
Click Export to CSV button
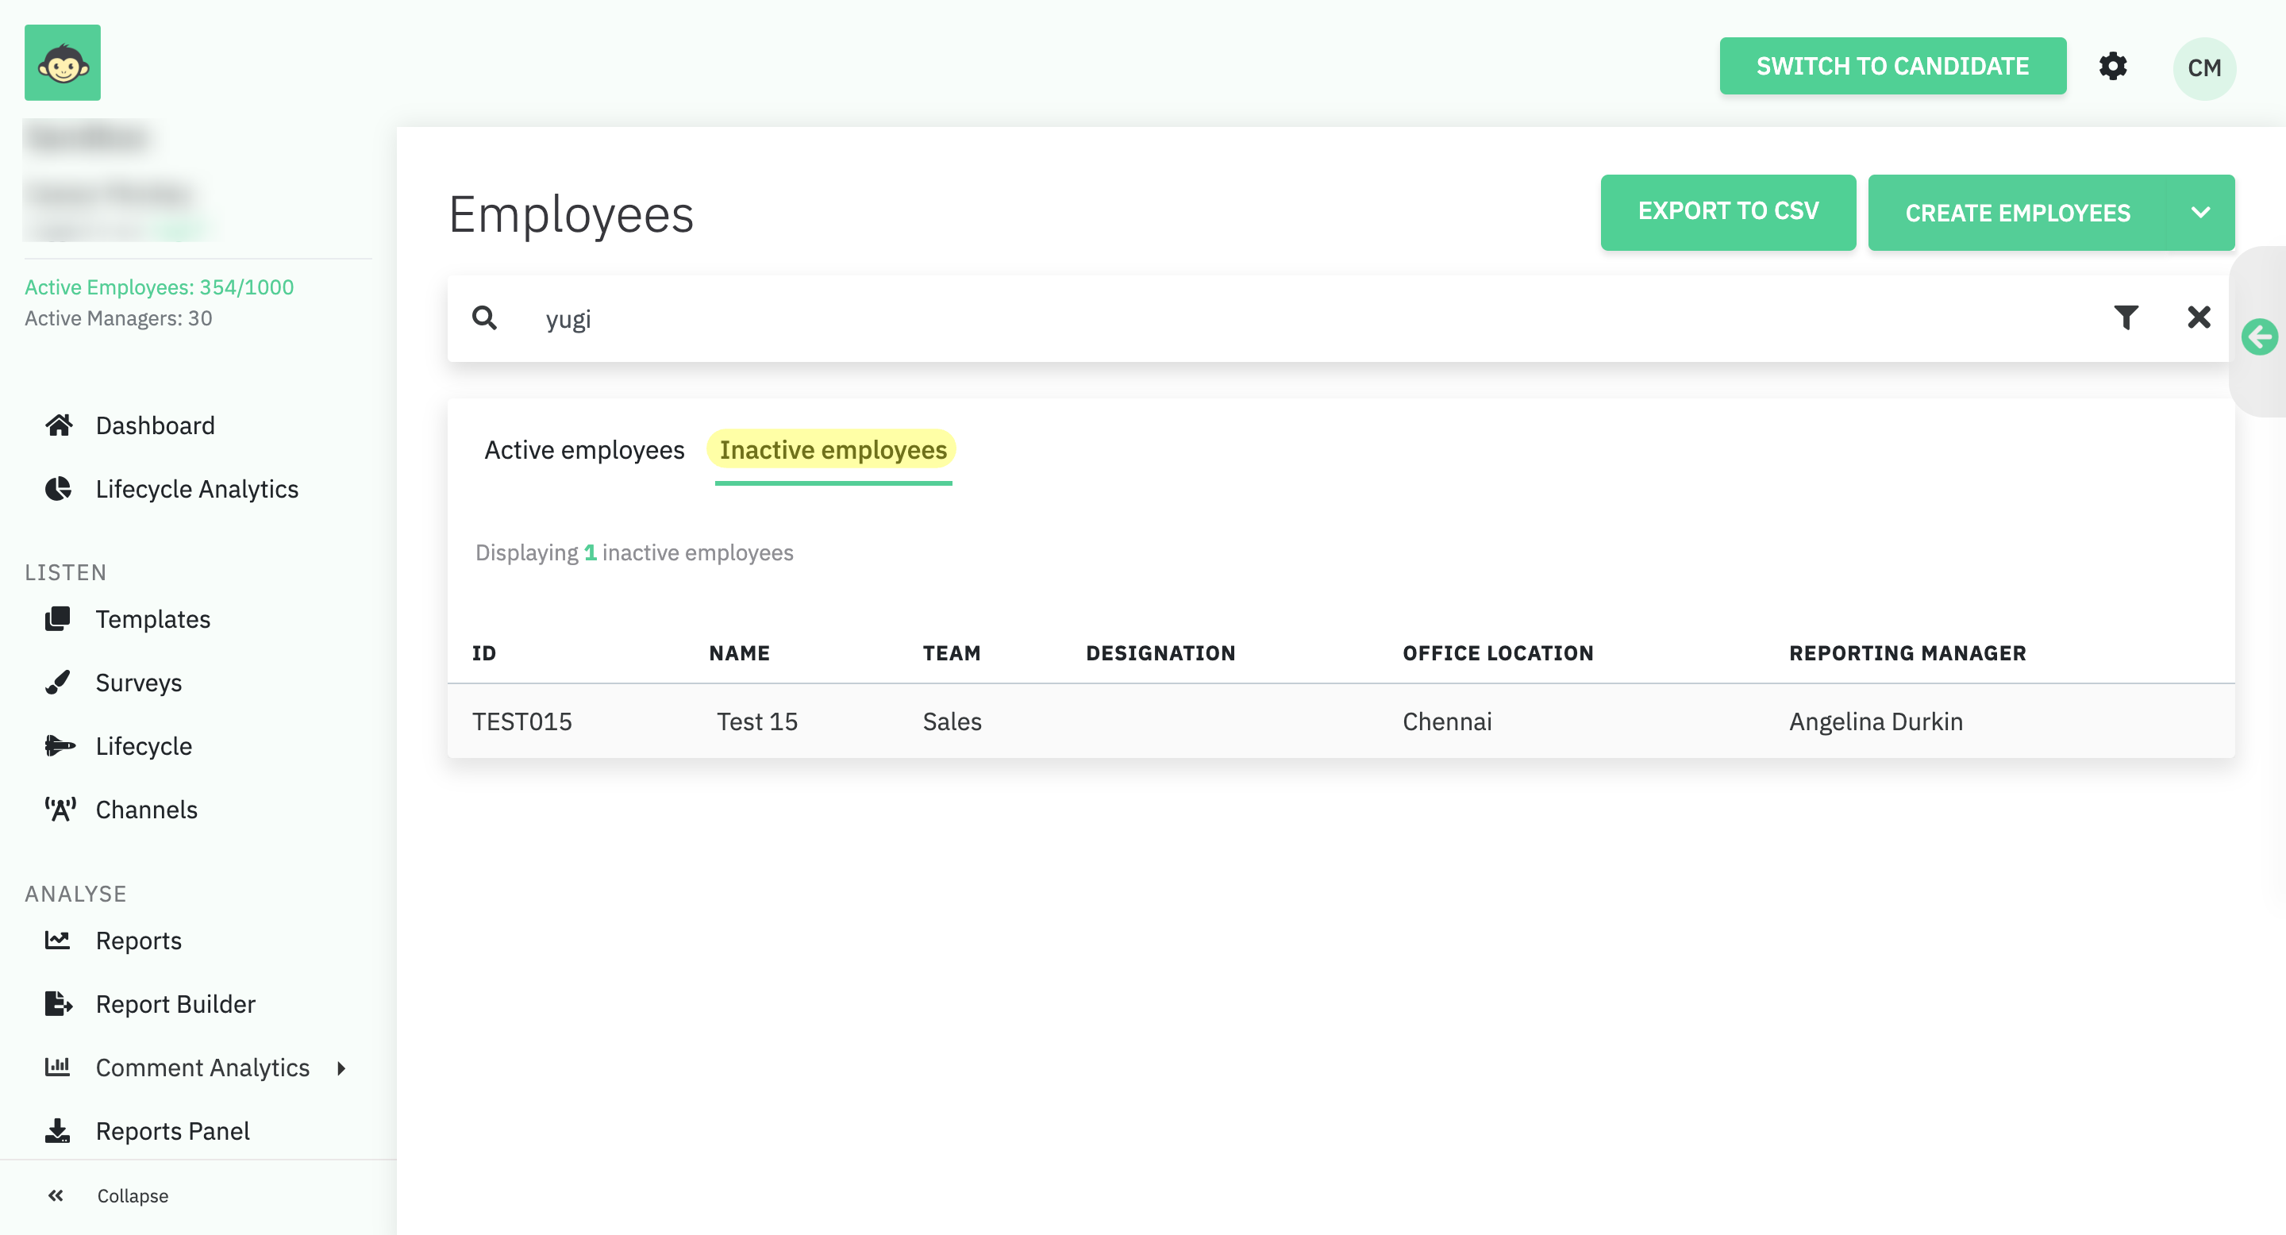[1727, 212]
